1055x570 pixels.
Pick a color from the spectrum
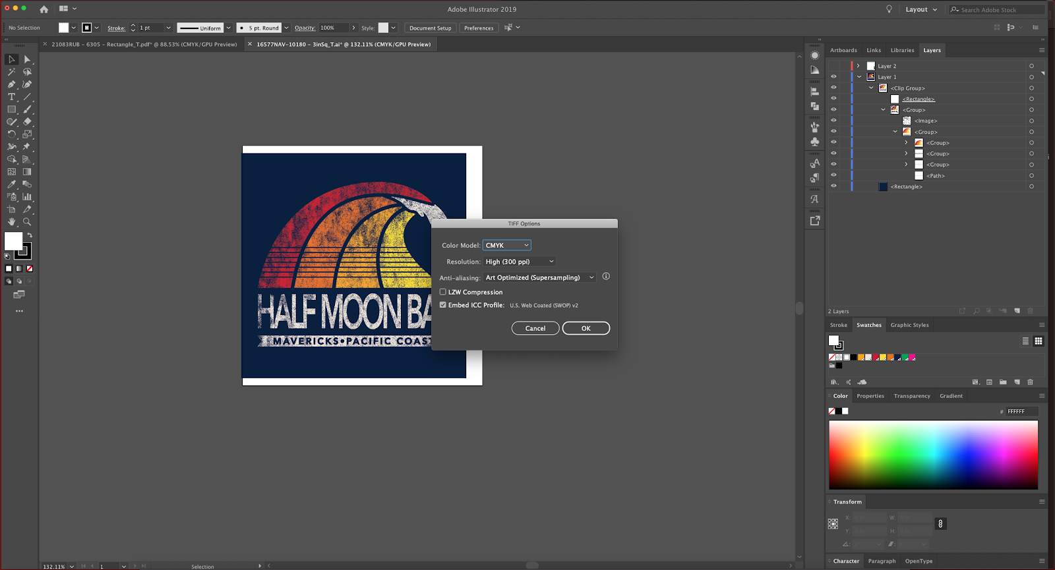point(933,455)
